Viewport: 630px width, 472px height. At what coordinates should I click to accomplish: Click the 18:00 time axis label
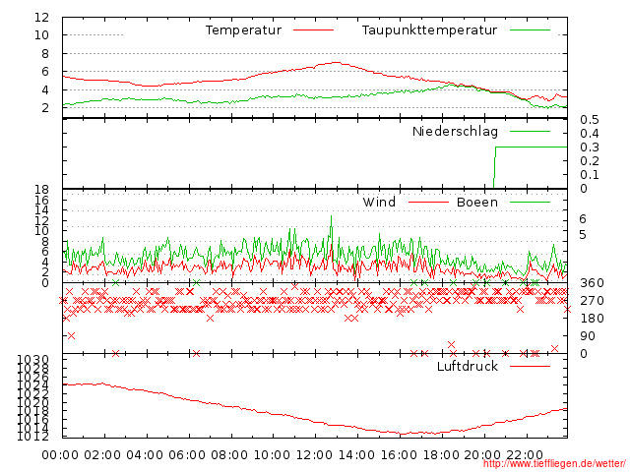441,455
